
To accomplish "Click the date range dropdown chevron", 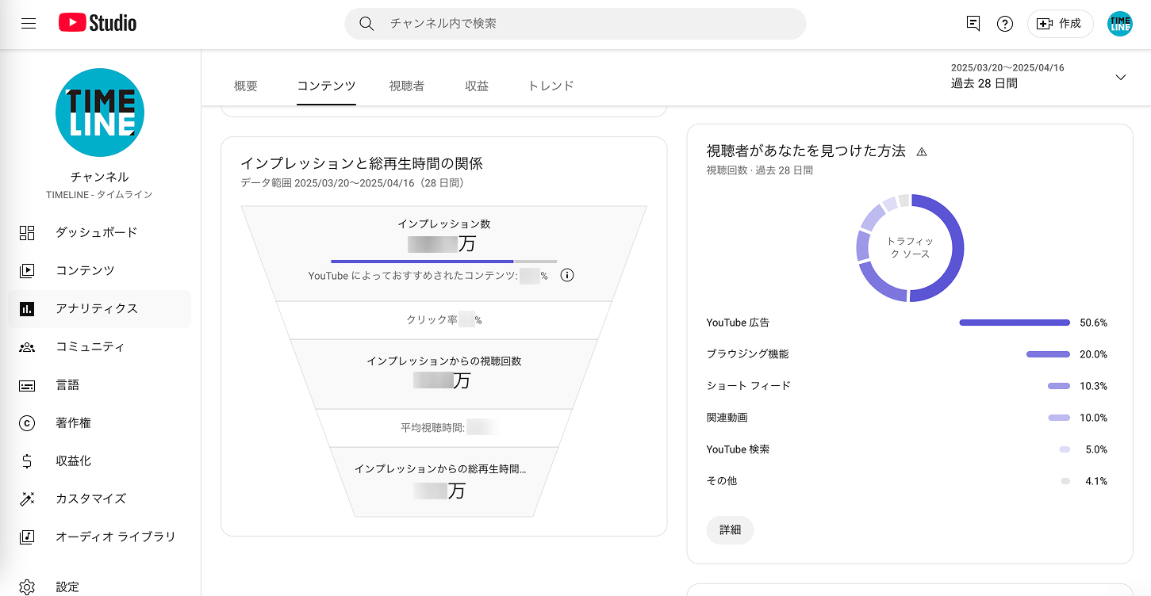I will [1121, 77].
